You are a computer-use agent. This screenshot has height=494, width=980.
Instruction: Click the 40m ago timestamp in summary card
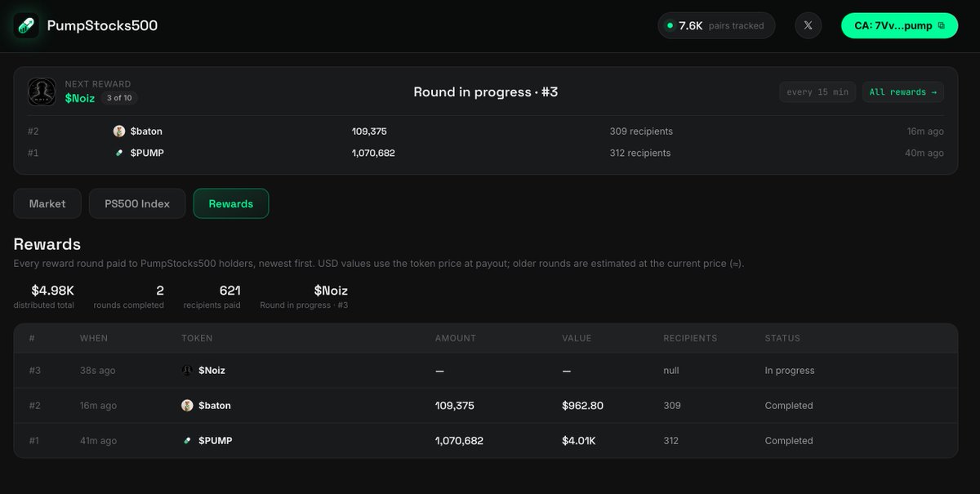[x=924, y=153]
